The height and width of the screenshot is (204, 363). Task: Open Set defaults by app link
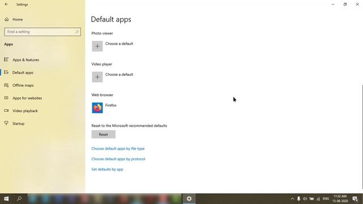(x=107, y=169)
